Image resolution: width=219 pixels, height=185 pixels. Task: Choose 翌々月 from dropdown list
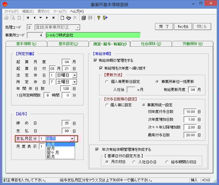point(60,153)
